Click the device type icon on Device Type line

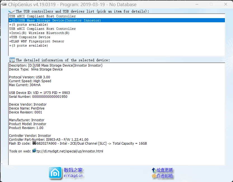tap(34, 69)
